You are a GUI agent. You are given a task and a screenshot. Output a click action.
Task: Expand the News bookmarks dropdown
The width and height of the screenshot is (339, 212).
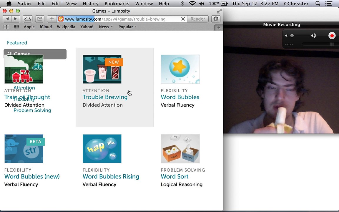(x=106, y=27)
